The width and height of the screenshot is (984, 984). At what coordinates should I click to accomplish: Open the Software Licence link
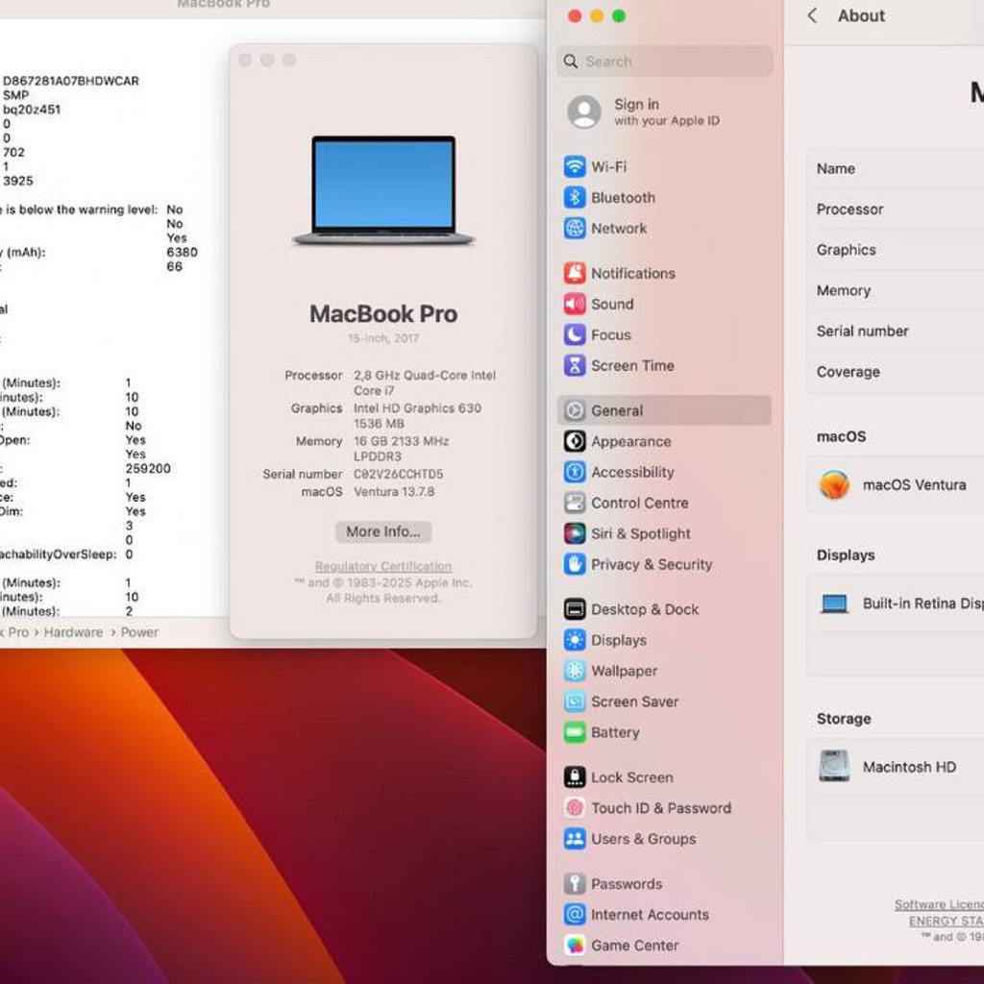[x=939, y=904]
